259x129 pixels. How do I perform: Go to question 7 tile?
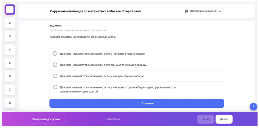(x=10, y=89)
